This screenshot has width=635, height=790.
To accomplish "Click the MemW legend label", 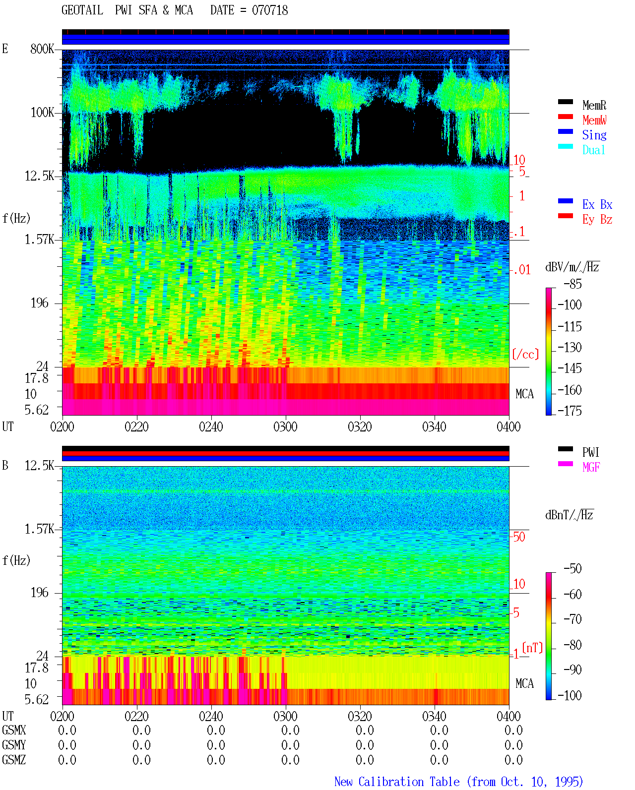I will tap(594, 120).
